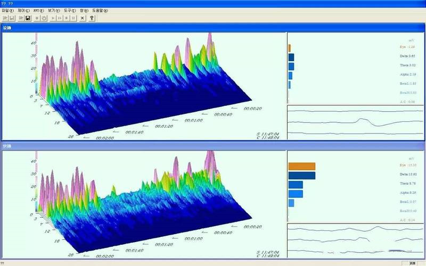Click the lower panel BetaH value label

[x=408, y=211]
